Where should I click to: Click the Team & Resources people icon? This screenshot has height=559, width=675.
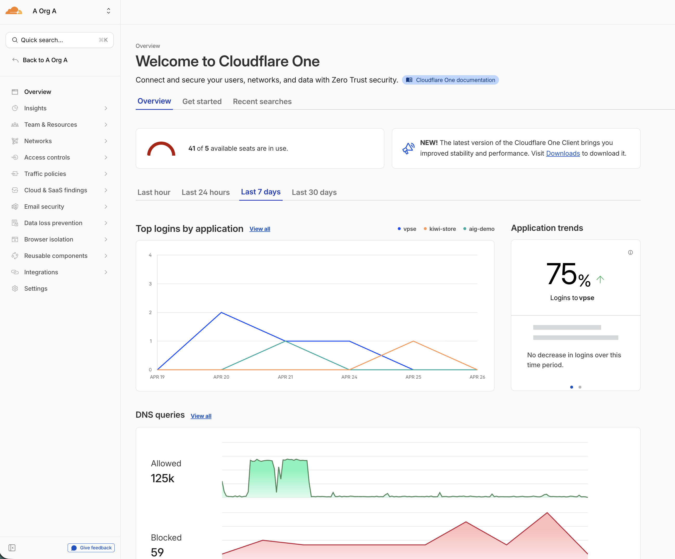pos(15,125)
